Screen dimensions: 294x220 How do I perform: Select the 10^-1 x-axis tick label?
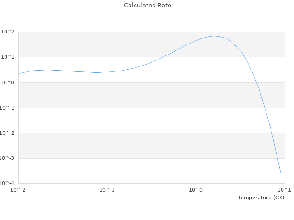click(107, 190)
